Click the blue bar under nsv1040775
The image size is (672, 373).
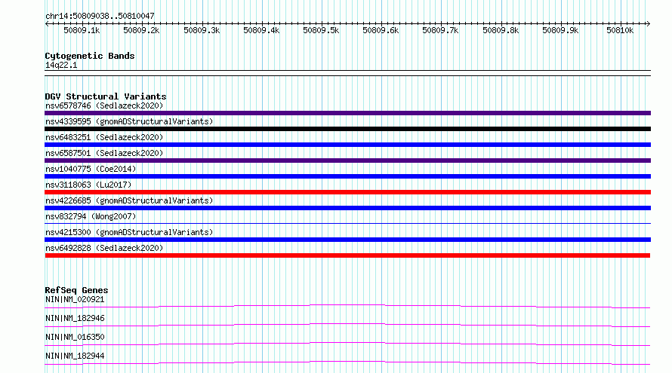click(347, 176)
